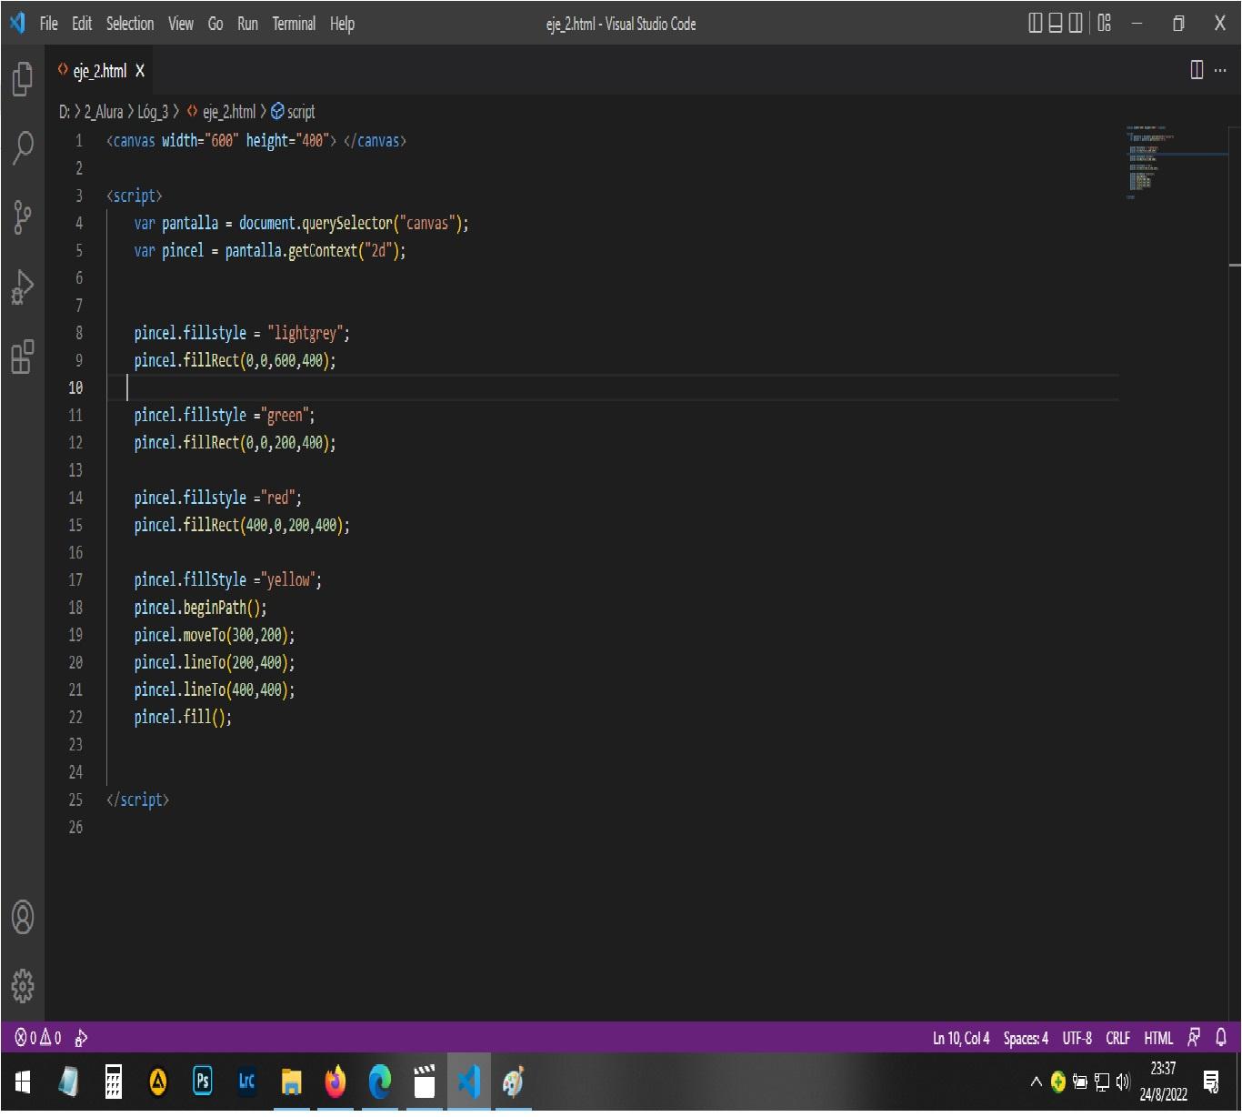The image size is (1242, 1117).
Task: Expand the Lóg_3 breadcrumb folder
Action: [x=153, y=112]
